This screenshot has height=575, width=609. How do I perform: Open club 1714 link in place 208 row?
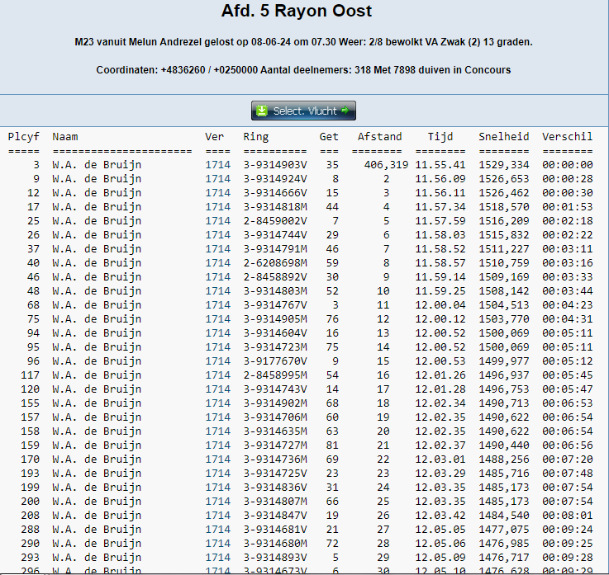pyautogui.click(x=217, y=515)
